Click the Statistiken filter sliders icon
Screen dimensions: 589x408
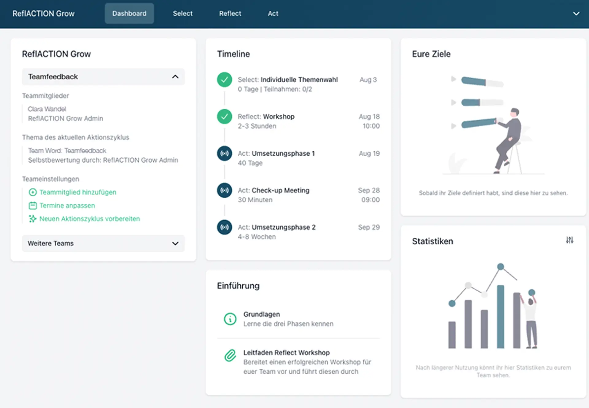click(x=569, y=240)
